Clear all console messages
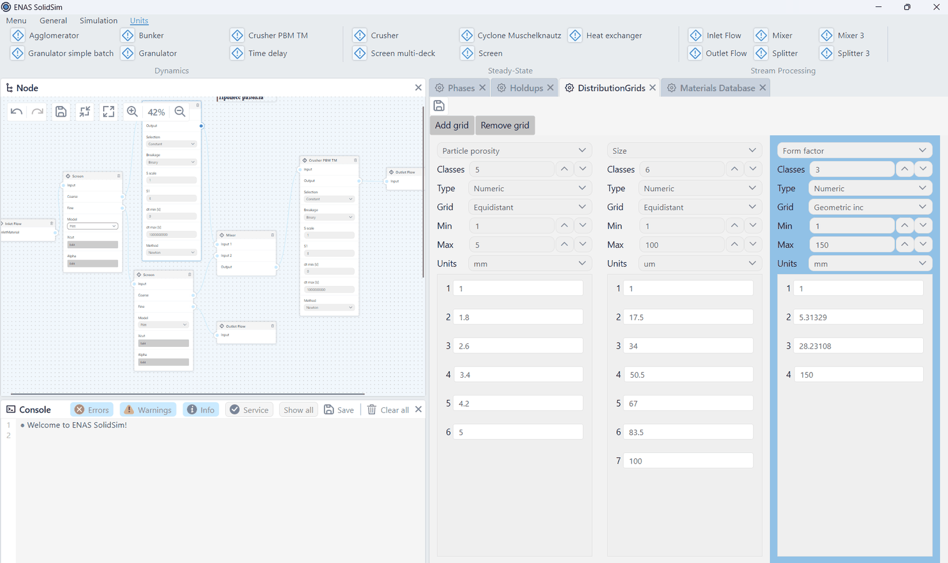Viewport: 948px width, 563px height. (388, 410)
